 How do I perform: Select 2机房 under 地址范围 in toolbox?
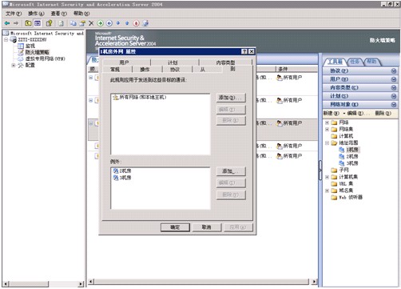(352, 157)
